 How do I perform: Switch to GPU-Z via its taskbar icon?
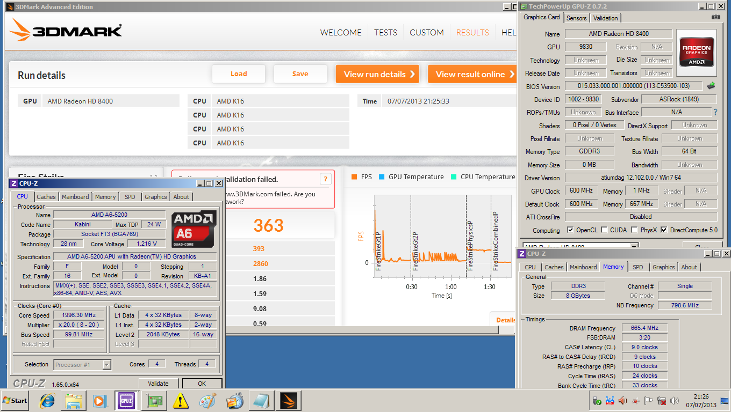point(155,401)
